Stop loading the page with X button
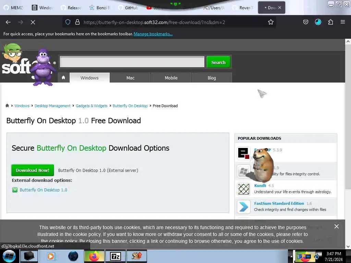351x263 pixels. pyautogui.click(x=33, y=22)
